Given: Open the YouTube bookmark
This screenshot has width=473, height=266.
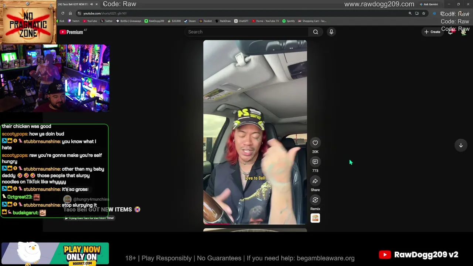Looking at the screenshot, I should [90, 21].
